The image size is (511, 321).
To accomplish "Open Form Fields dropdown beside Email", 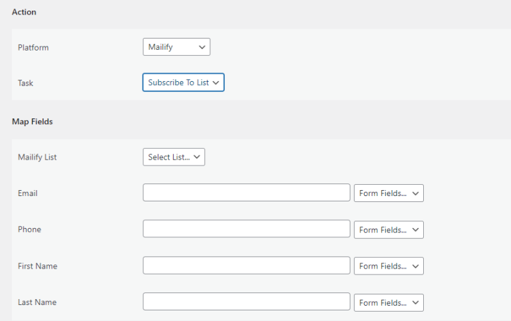I will (x=389, y=193).
